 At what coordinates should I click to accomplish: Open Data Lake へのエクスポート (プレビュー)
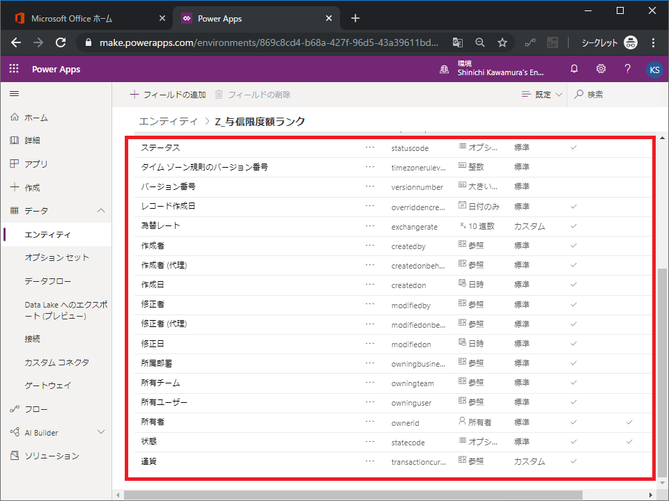66,310
